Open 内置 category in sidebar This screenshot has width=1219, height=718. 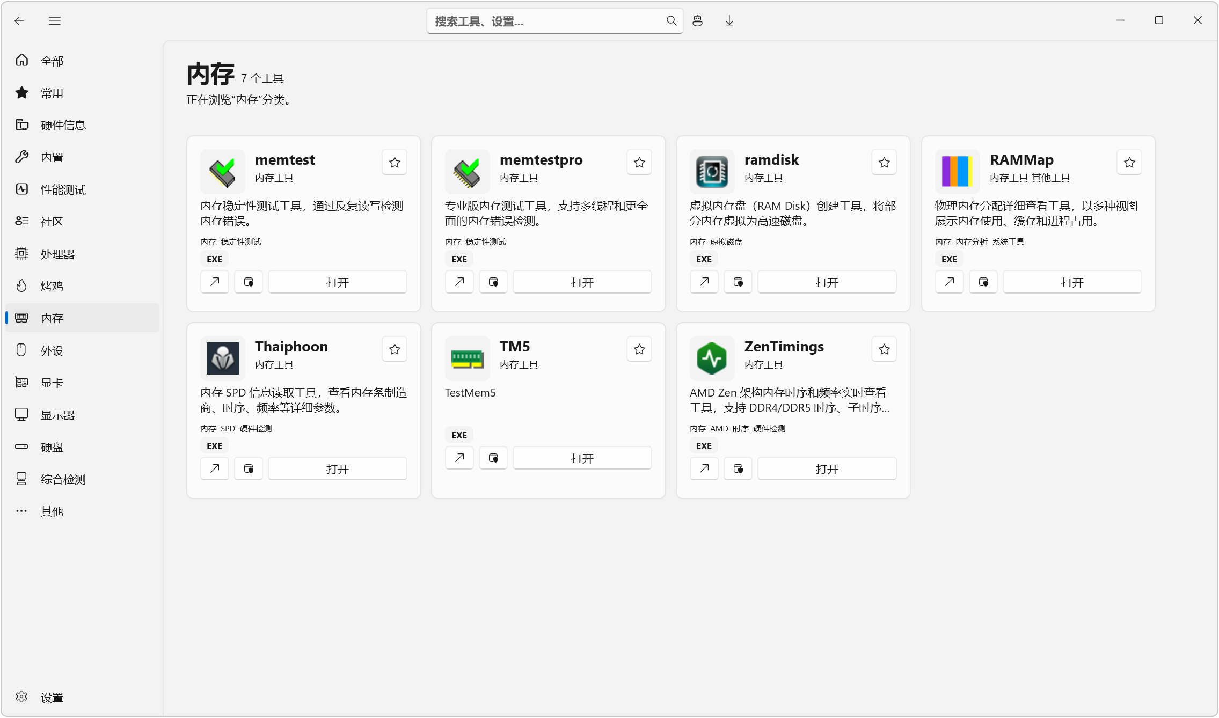pos(82,157)
